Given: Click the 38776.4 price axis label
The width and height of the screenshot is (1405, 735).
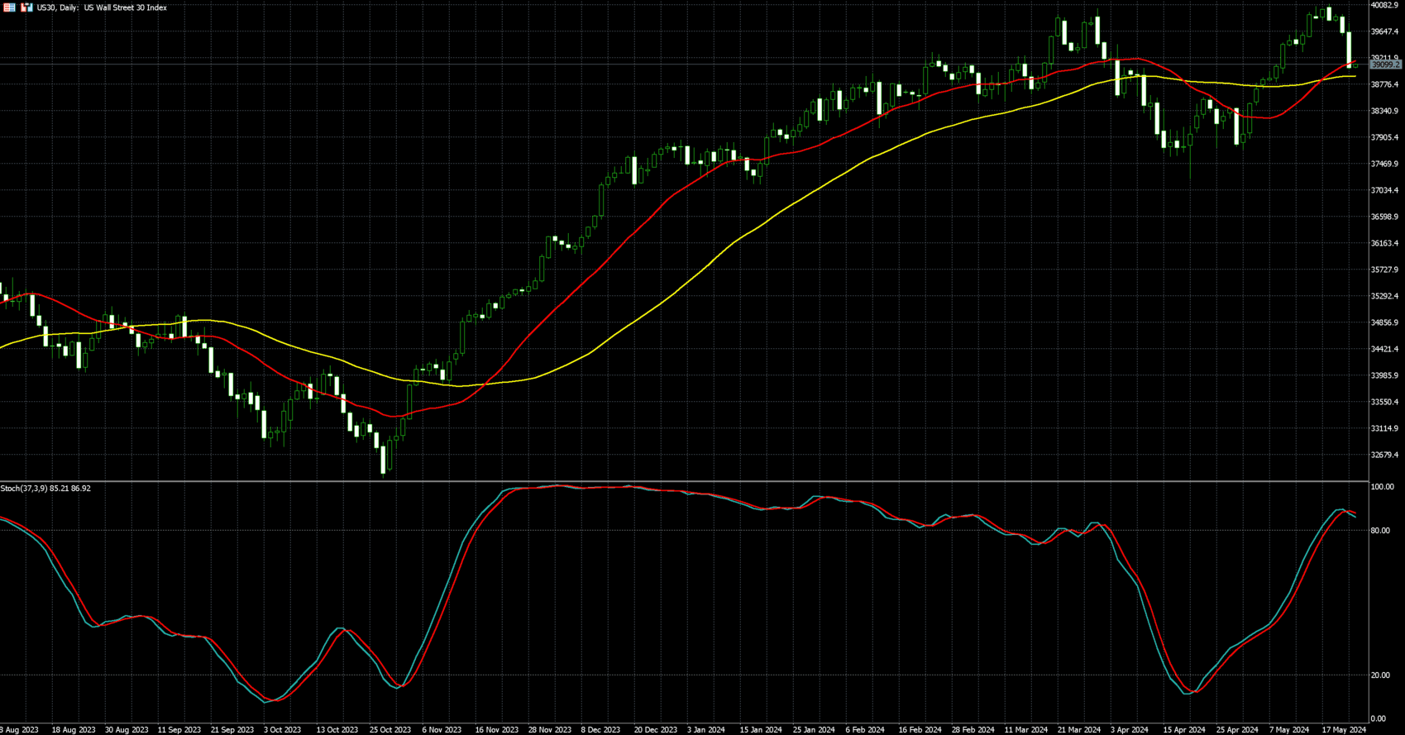Looking at the screenshot, I should (x=1384, y=84).
